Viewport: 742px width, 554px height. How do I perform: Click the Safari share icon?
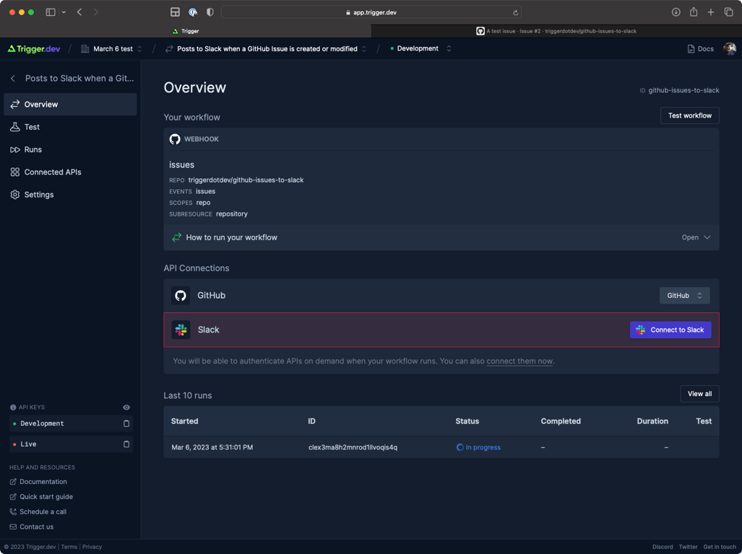694,12
